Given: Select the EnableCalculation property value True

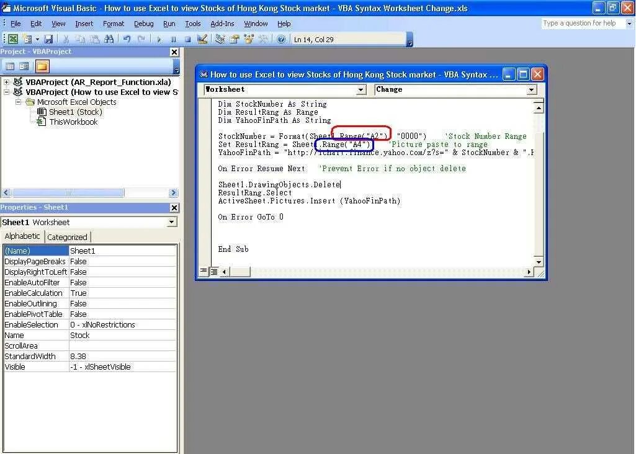Looking at the screenshot, I should point(123,293).
